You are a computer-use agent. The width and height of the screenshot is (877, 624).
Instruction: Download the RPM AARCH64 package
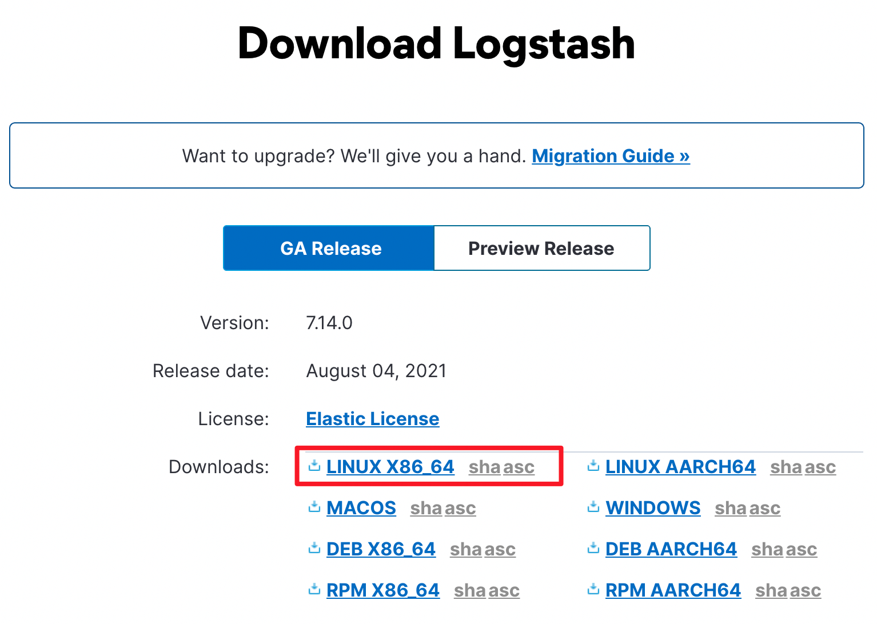[x=673, y=590]
